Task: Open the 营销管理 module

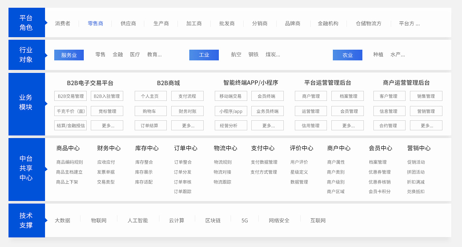Action: pos(426,111)
